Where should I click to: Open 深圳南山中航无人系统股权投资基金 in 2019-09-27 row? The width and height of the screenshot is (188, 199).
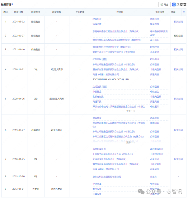click(x=119, y=125)
